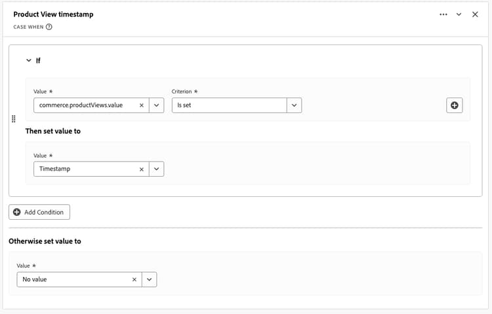This screenshot has height=314, width=492.
Task: Open the commerce.productViews.value dropdown
Action: click(x=156, y=105)
